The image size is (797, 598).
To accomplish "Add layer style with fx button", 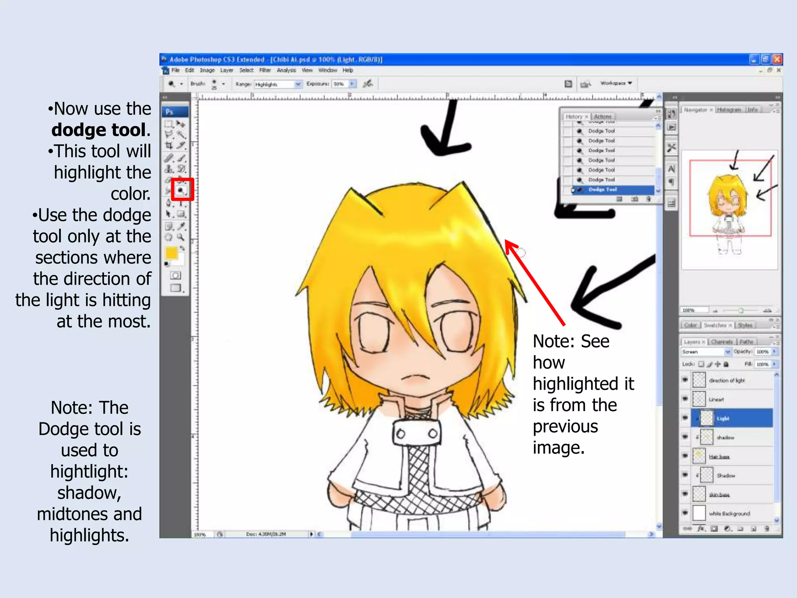I will [701, 529].
